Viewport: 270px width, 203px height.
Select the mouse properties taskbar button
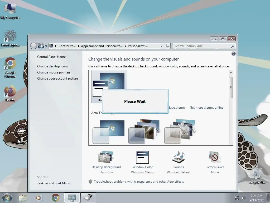click(x=88, y=198)
